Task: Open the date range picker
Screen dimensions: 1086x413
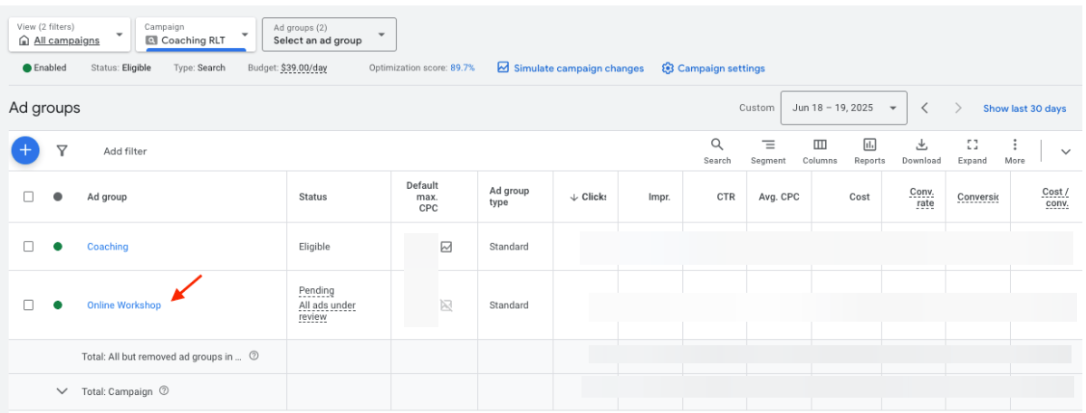Action: pos(842,108)
